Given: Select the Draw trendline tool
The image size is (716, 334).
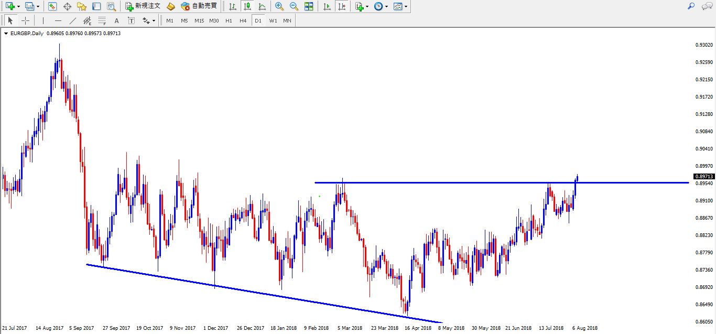Looking at the screenshot, I should click(72, 20).
